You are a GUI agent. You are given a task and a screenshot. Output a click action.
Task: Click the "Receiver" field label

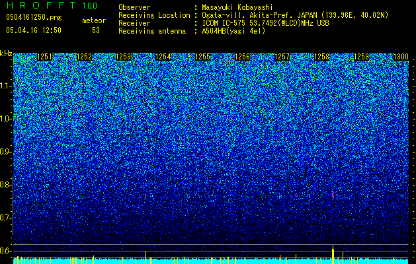134,23
